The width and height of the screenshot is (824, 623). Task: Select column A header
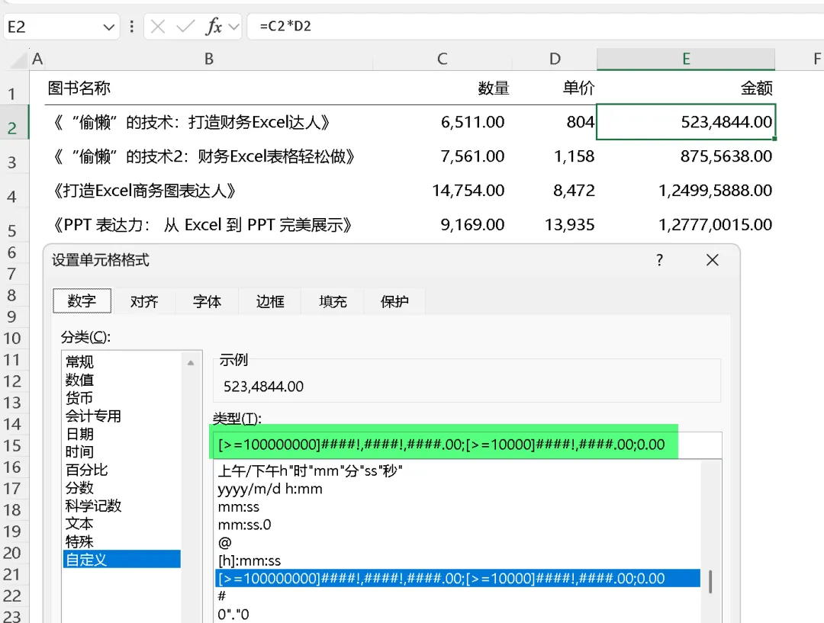click(37, 59)
